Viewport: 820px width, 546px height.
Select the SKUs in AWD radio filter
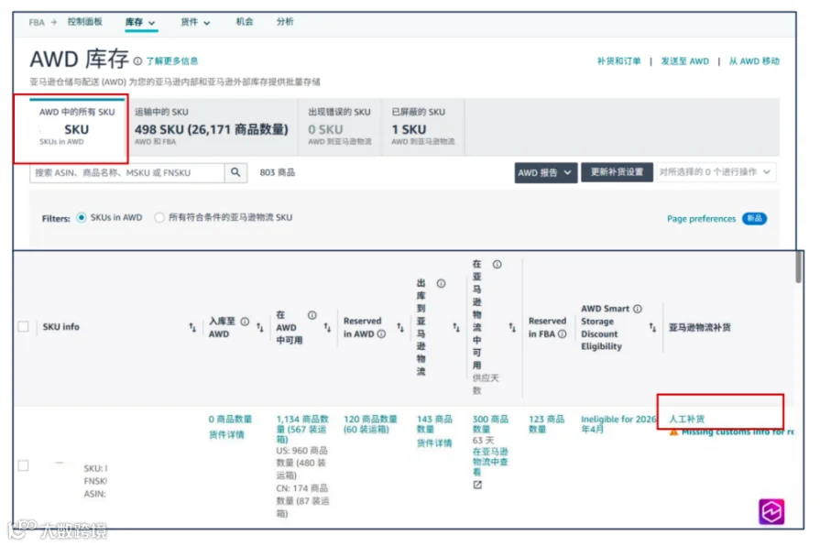click(82, 217)
